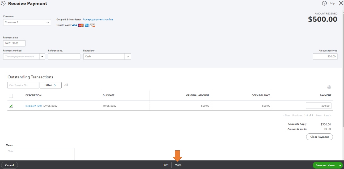This screenshot has width=344, height=169.
Task: Expand the Deposit to dropdown arrow
Action: pos(128,56)
